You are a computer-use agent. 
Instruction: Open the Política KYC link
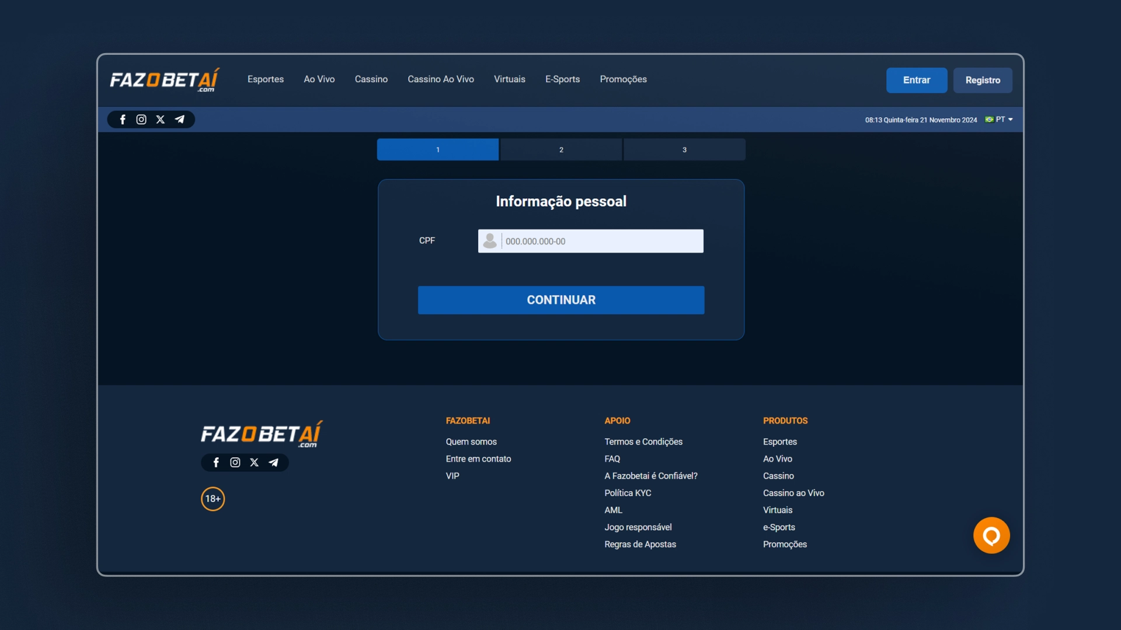point(628,493)
